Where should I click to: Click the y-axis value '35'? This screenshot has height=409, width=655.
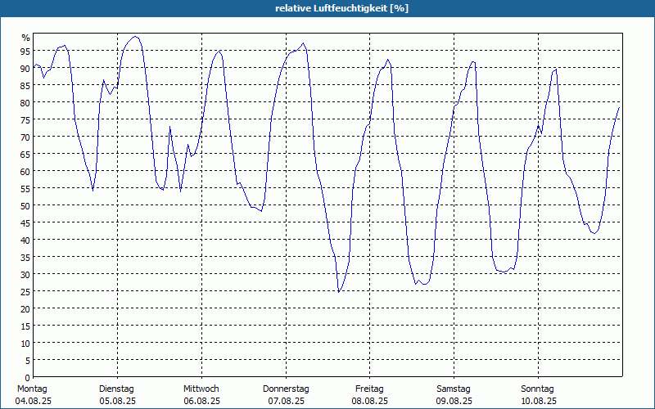26,257
